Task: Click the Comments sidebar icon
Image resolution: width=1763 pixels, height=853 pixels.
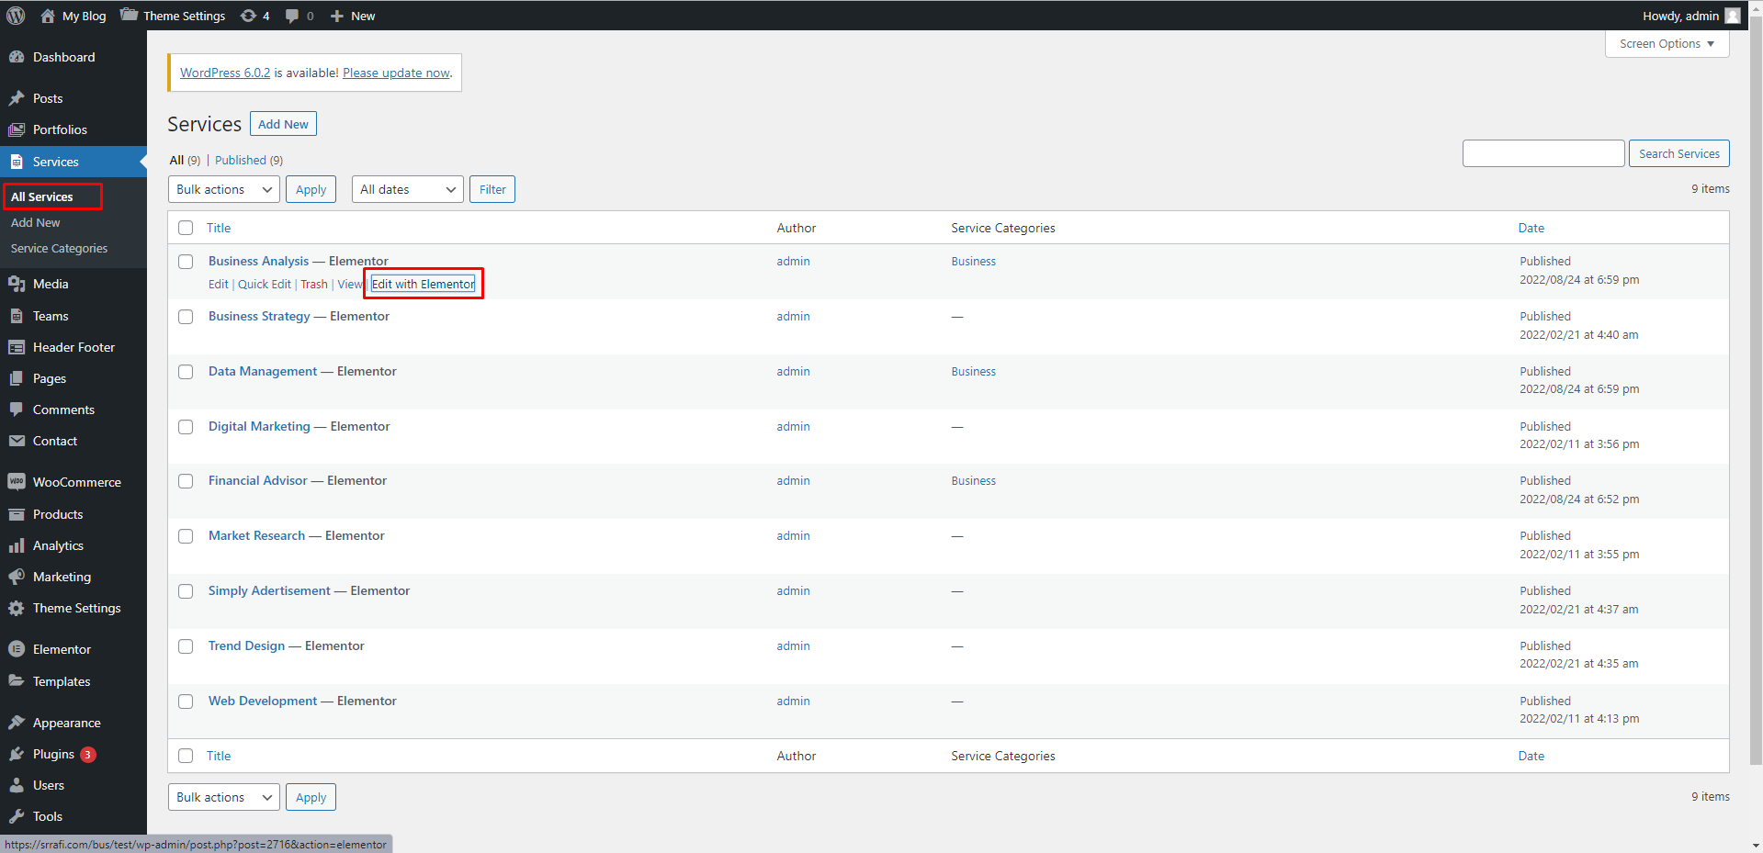Action: pos(17,410)
